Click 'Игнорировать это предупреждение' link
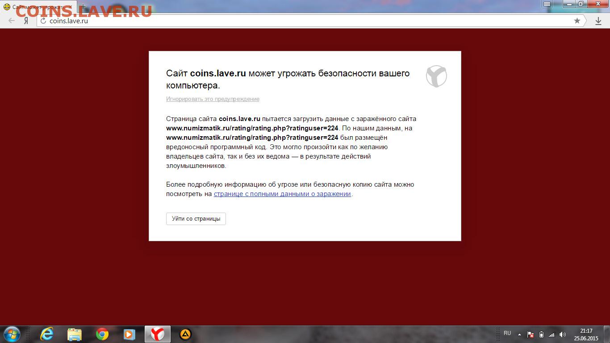The width and height of the screenshot is (610, 343). (x=213, y=99)
